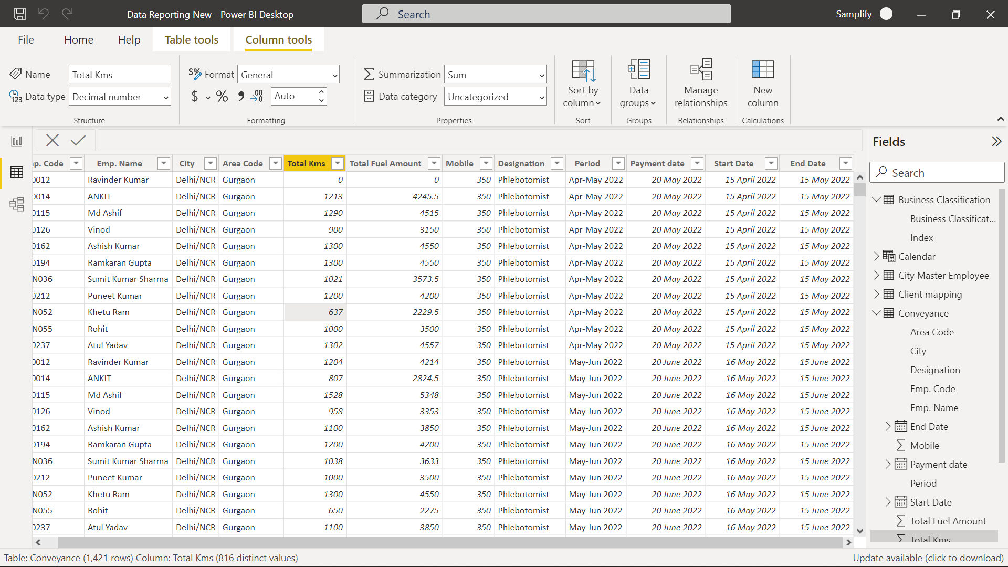1008x567 pixels.
Task: Click the Undo arrow icon
Action: click(44, 14)
